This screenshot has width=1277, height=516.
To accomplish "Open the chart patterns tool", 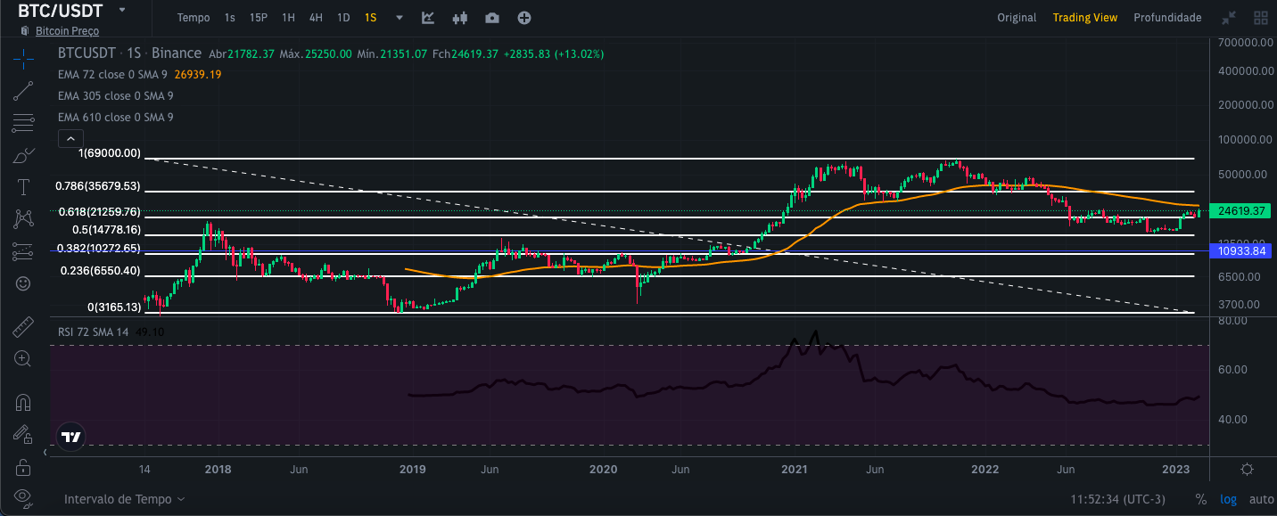I will [23, 218].
